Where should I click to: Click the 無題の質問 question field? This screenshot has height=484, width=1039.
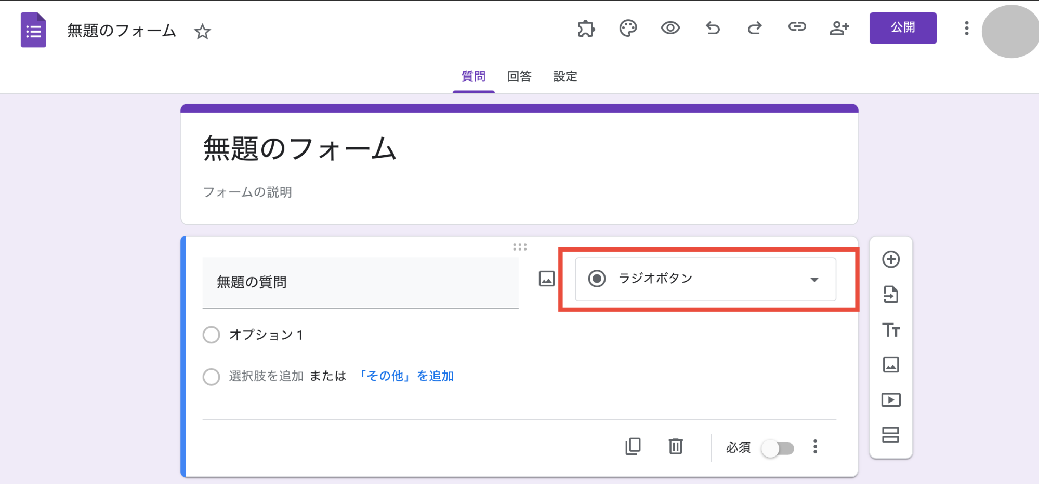[x=360, y=283]
